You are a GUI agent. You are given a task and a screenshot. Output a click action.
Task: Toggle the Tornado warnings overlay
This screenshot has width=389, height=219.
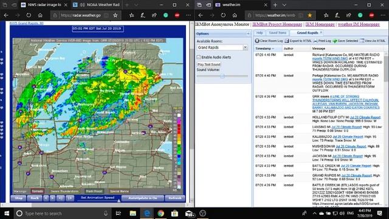[38, 191]
